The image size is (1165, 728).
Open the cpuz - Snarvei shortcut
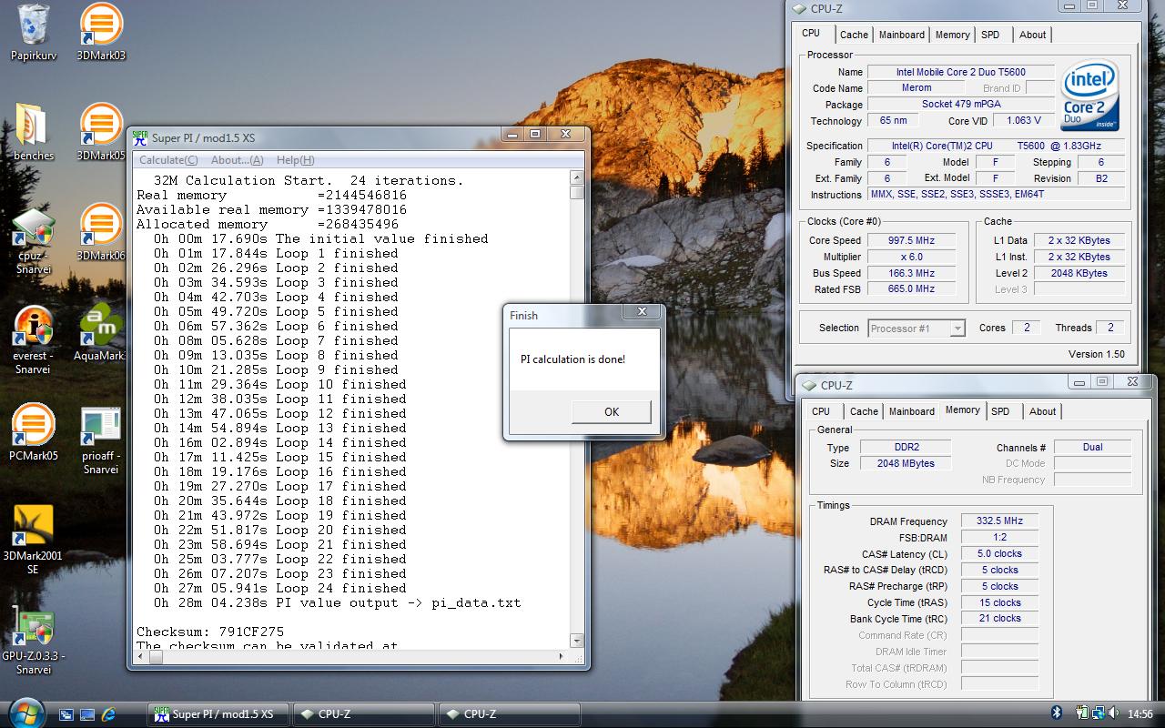tap(34, 240)
